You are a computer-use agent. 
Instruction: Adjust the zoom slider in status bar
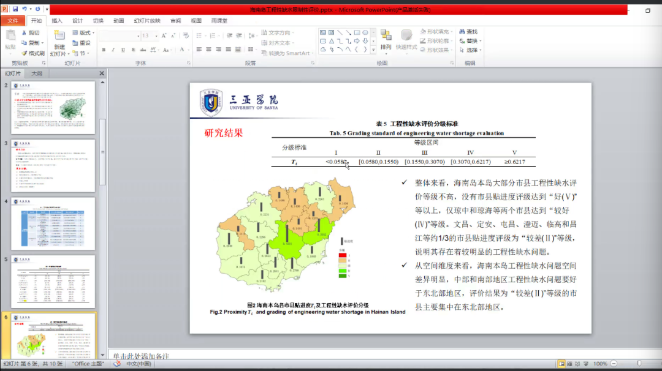pyautogui.click(x=639, y=364)
